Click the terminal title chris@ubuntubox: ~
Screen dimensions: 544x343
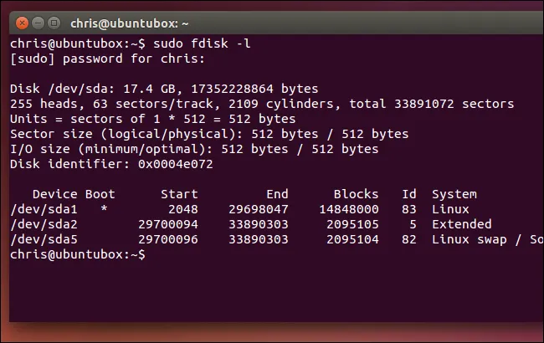130,23
